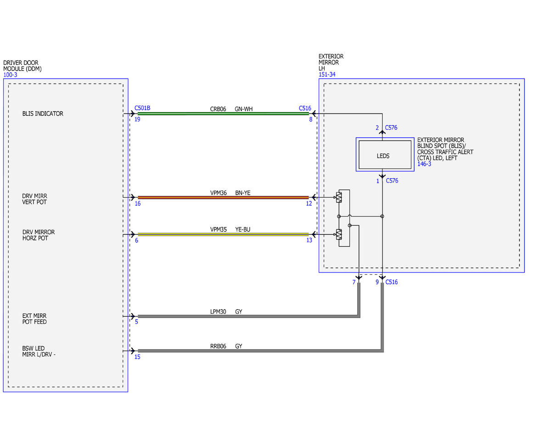
Task: Select the C516 connector label near pin 9
Action: pyautogui.click(x=392, y=282)
